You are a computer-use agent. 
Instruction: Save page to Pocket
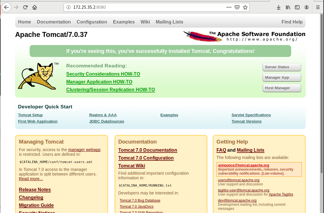coord(237,8)
